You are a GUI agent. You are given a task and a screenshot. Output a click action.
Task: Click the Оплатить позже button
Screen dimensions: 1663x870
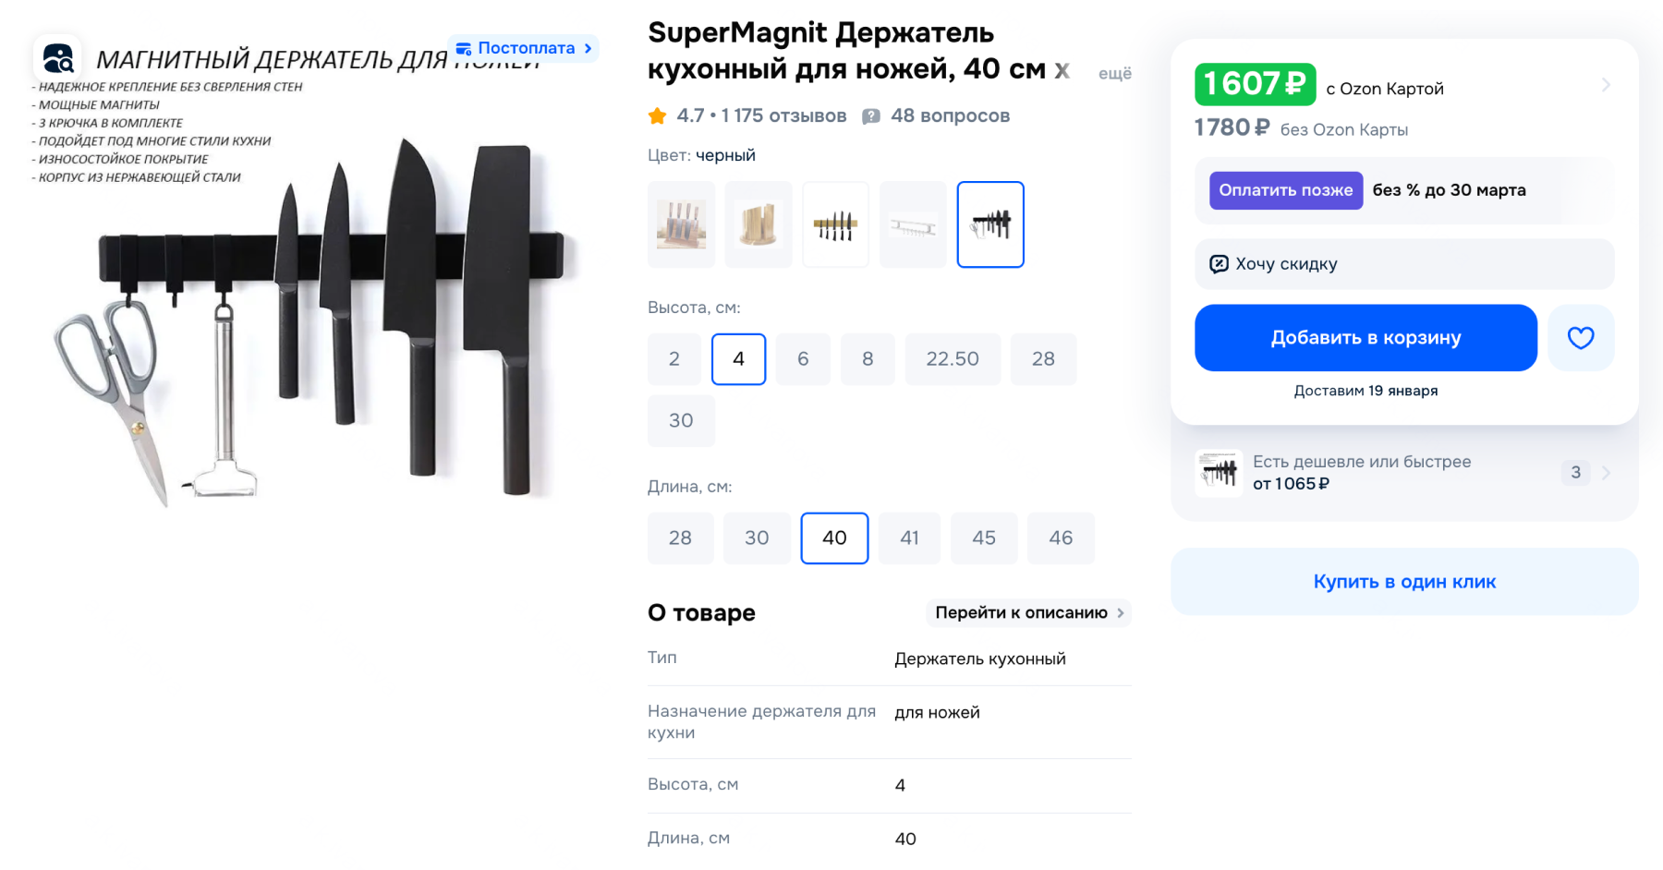click(1285, 190)
